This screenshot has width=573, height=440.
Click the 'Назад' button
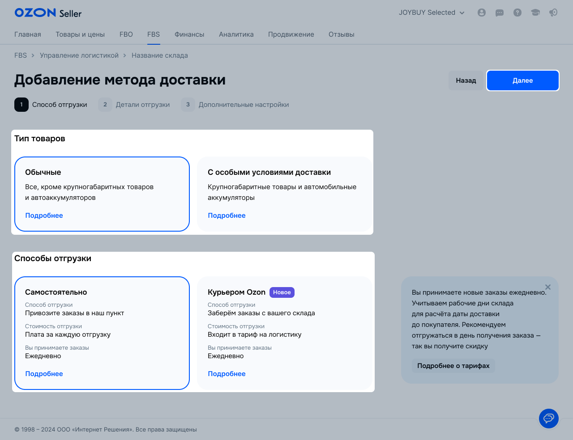click(x=466, y=80)
